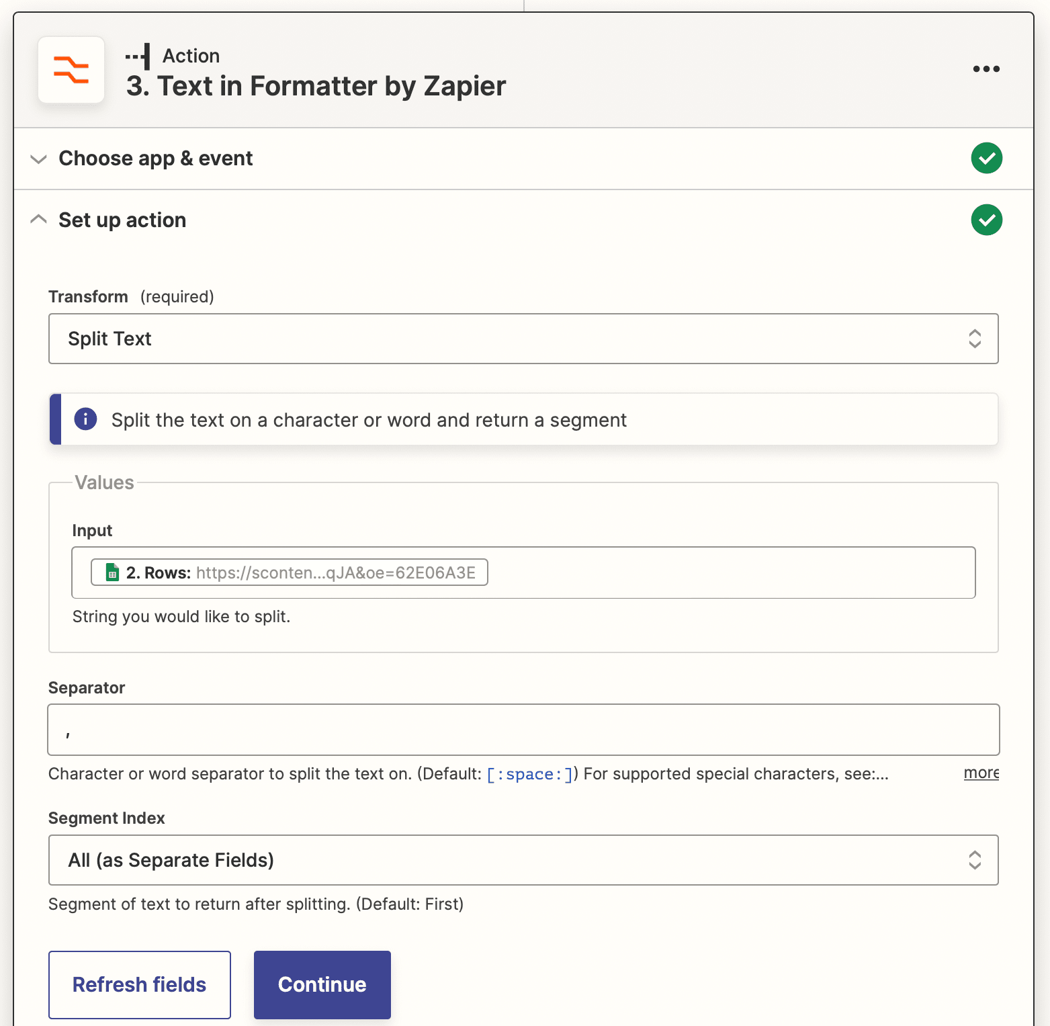Screen dimensions: 1050x1026
Task: Collapse the Set up action section
Action: (38, 220)
